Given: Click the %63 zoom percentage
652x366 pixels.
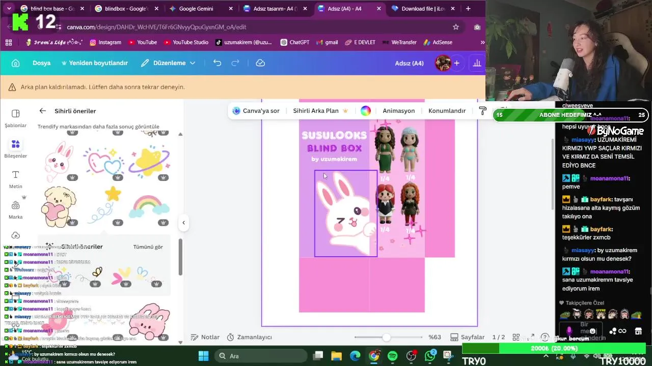Looking at the screenshot, I should coord(434,337).
